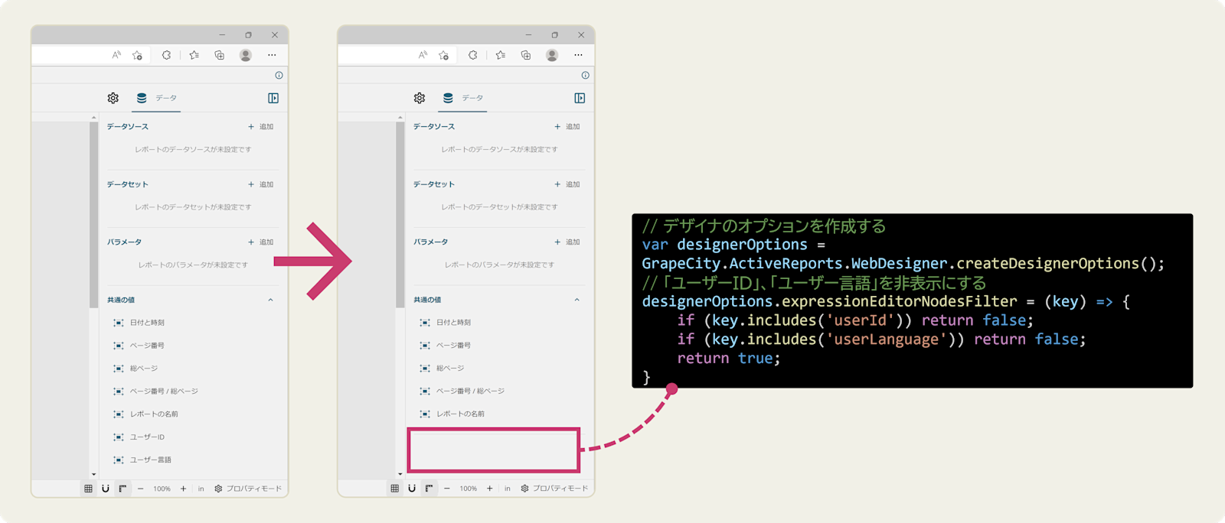Select the データ tab in right window
1225x523 pixels.
point(463,98)
